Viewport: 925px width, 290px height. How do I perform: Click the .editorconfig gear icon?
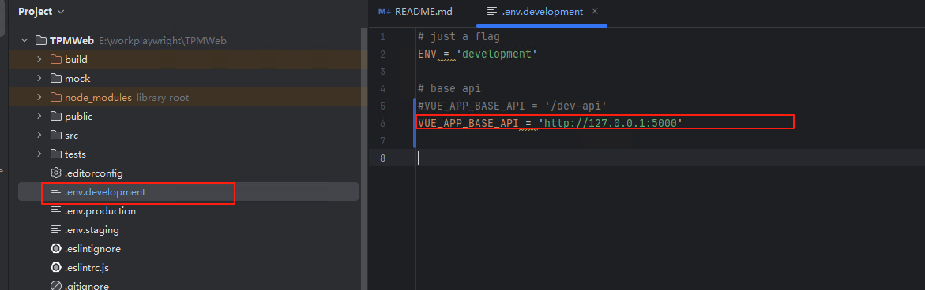point(56,173)
